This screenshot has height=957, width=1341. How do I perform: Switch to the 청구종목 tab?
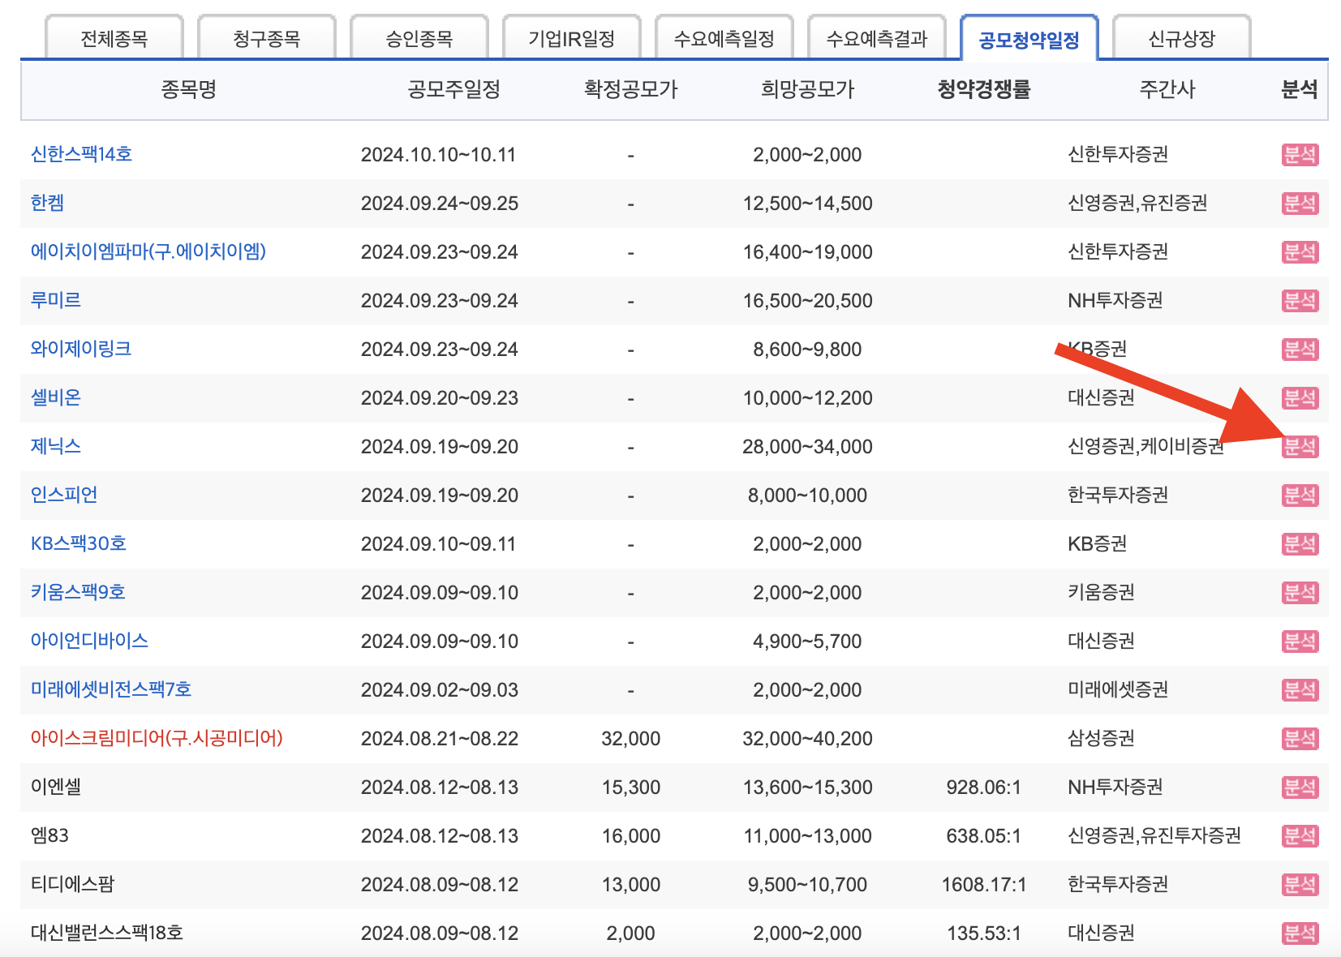click(267, 38)
